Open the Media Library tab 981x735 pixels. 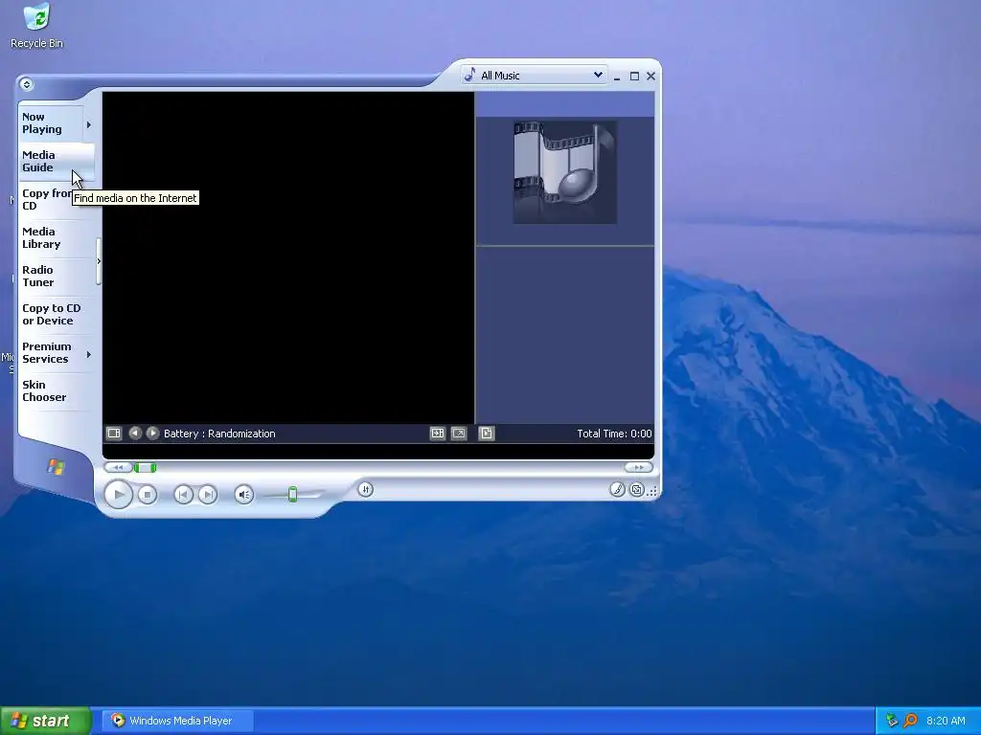click(57, 238)
